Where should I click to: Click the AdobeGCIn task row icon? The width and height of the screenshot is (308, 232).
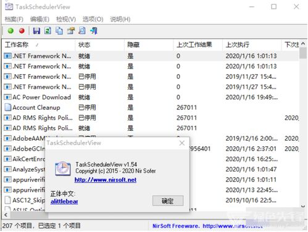coord(7,149)
